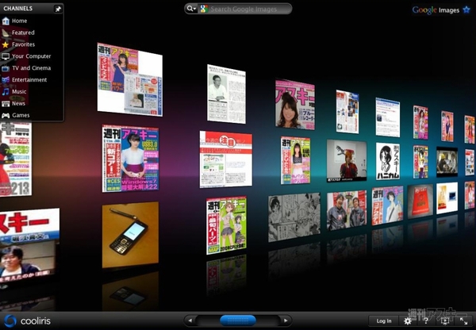Click the Music note channel icon
This screenshot has width=476, height=330.
(x=6, y=91)
